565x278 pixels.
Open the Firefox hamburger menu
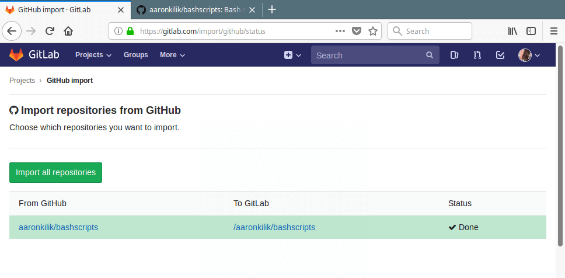point(554,31)
